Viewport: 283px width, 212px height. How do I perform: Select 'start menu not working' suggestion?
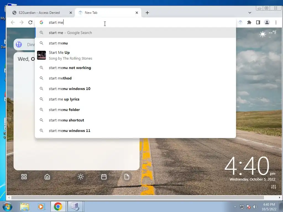point(135,68)
